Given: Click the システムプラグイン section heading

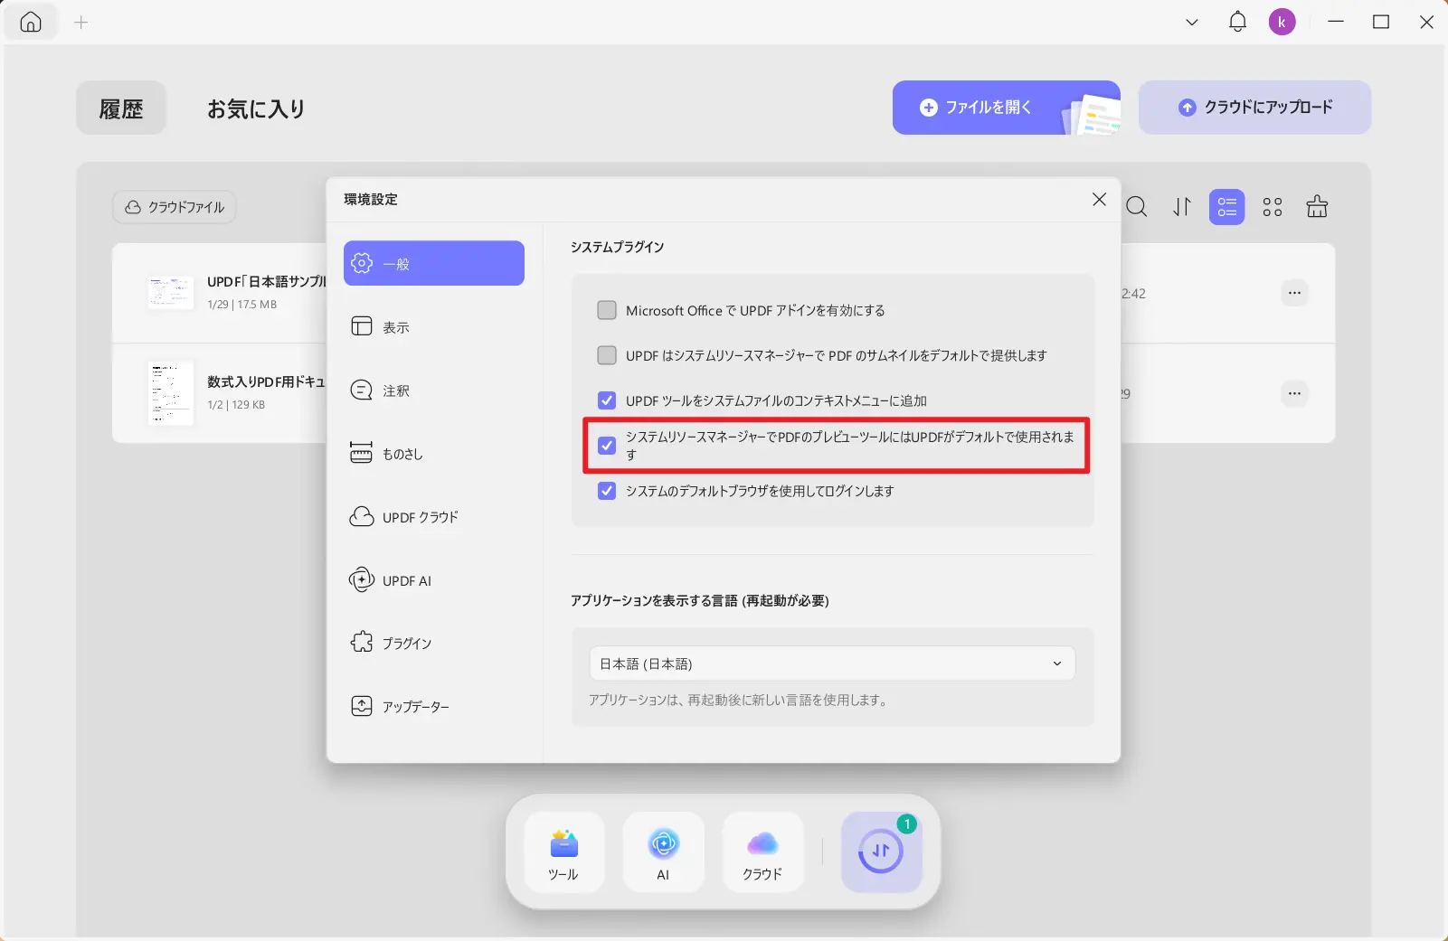Looking at the screenshot, I should coord(618,247).
